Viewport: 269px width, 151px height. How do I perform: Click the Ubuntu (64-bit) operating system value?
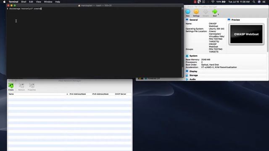click(216, 29)
